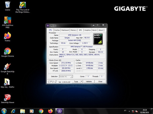Minimize the CPU-Z window
Screen dimensions: 153x114
(93, 25)
